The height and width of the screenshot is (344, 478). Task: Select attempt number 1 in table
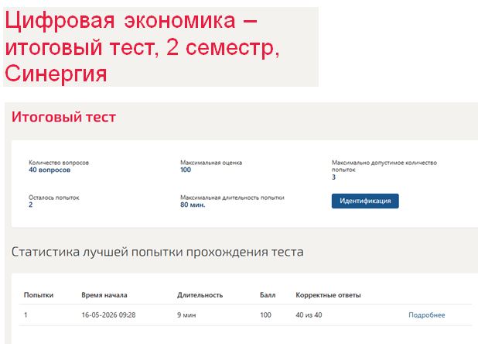[26, 315]
